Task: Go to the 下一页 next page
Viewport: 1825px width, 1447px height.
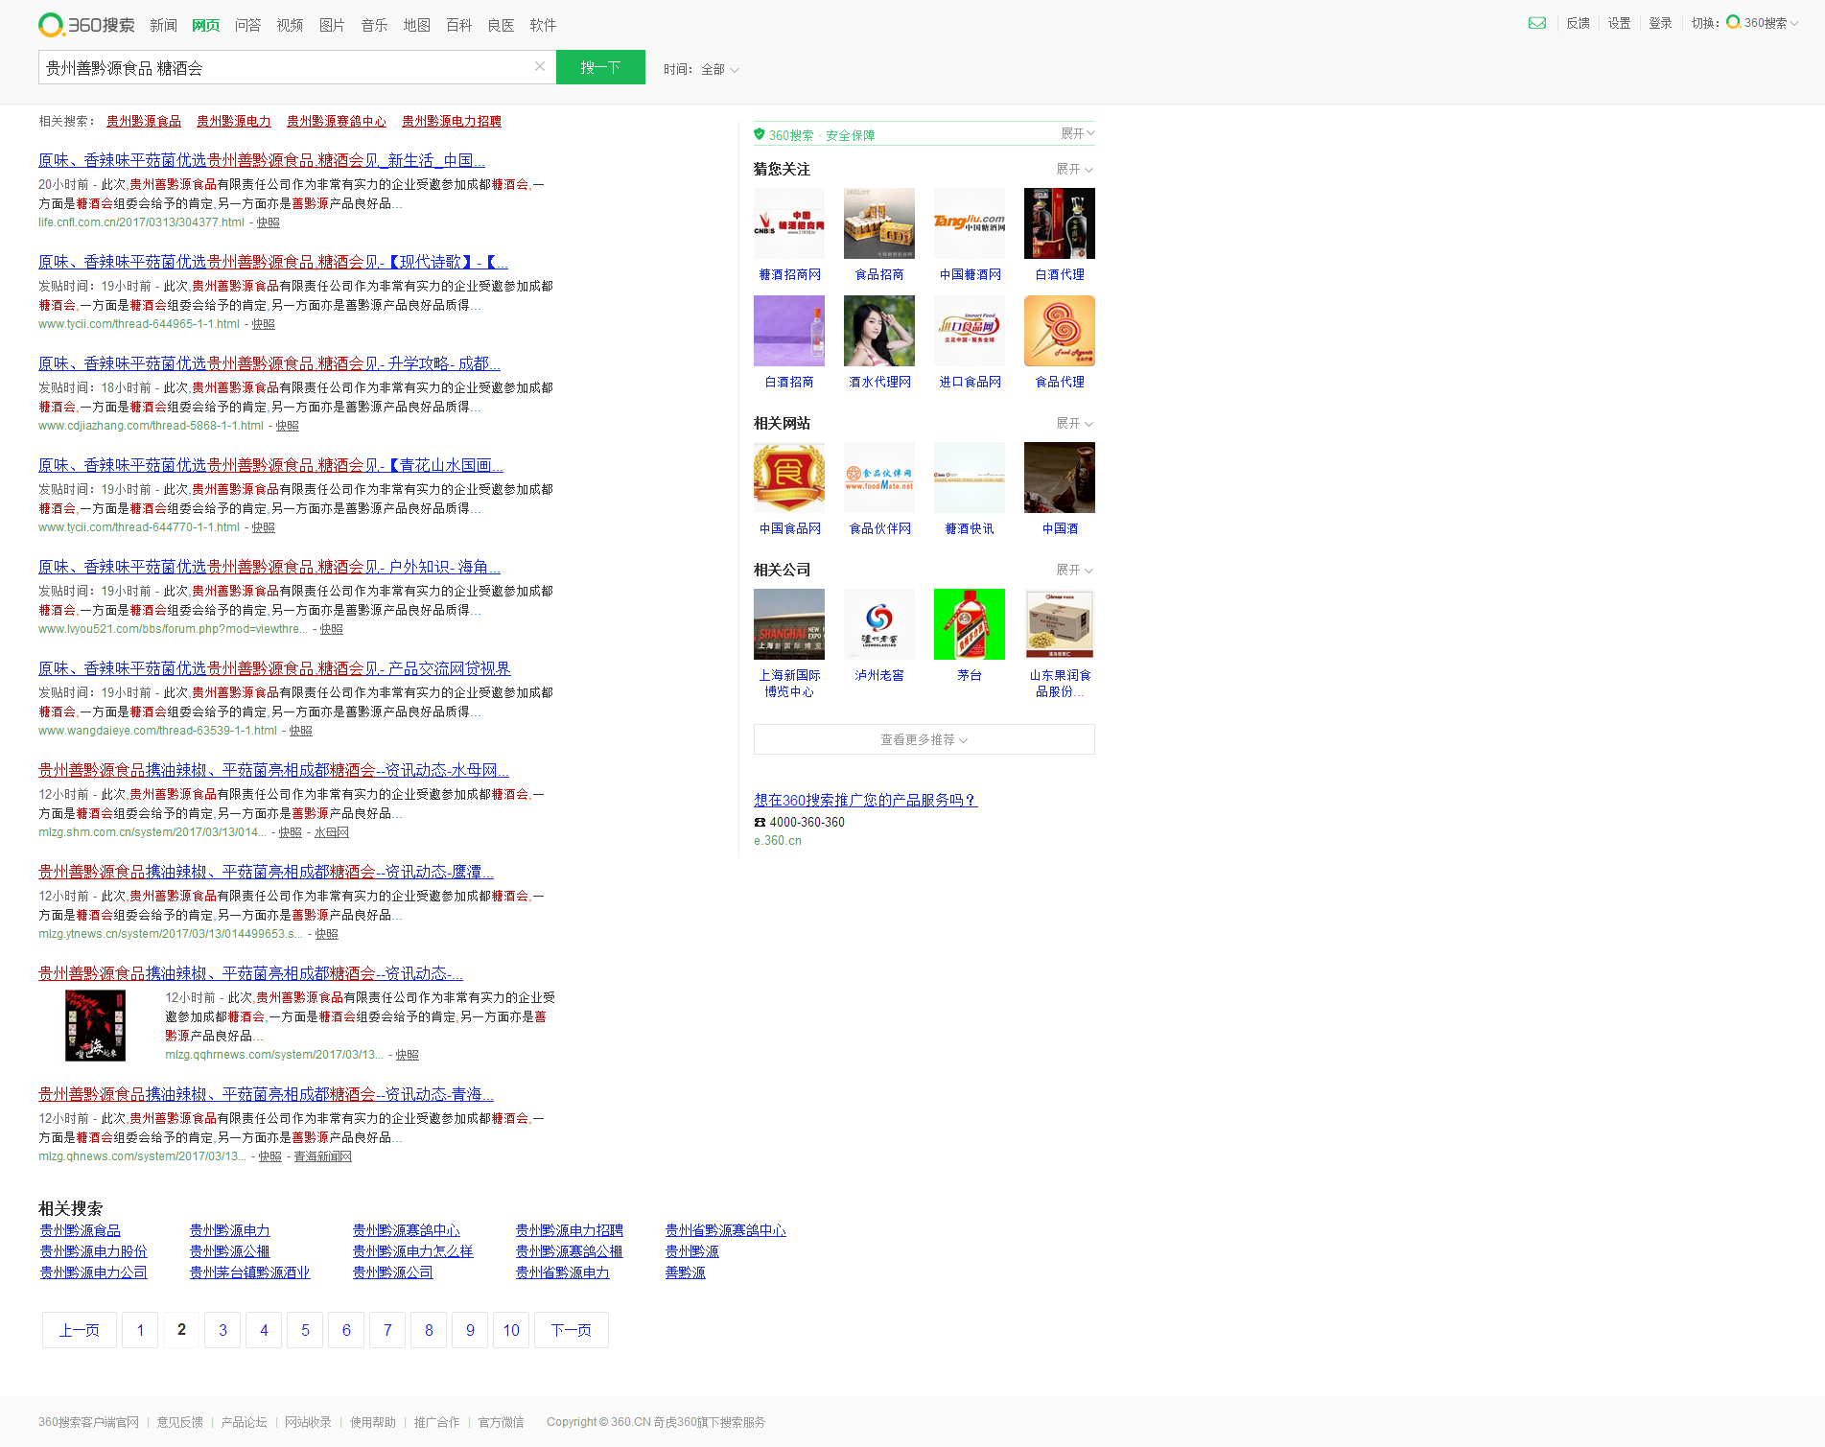Action: point(571,1330)
